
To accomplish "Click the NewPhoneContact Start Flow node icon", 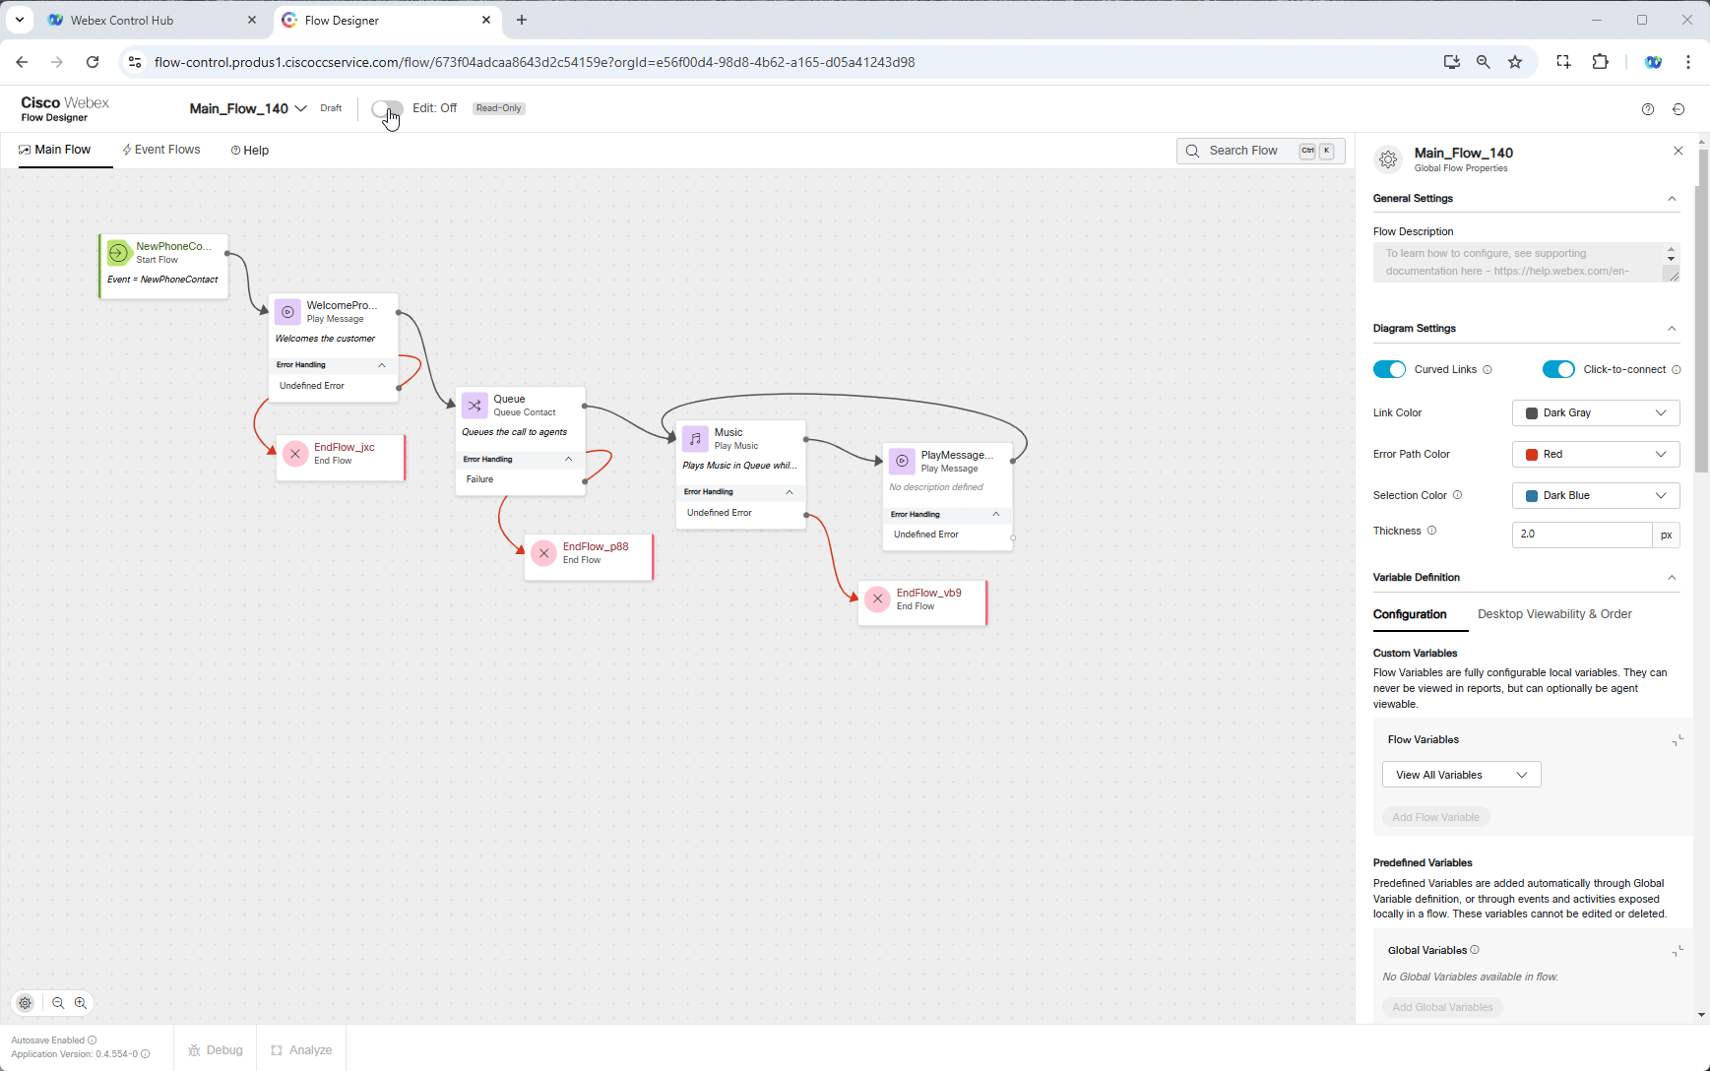I will [x=118, y=253].
